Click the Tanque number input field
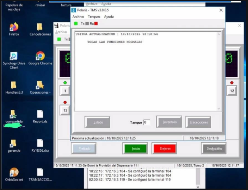The height and width of the screenshot is (190, 248). [x=147, y=122]
